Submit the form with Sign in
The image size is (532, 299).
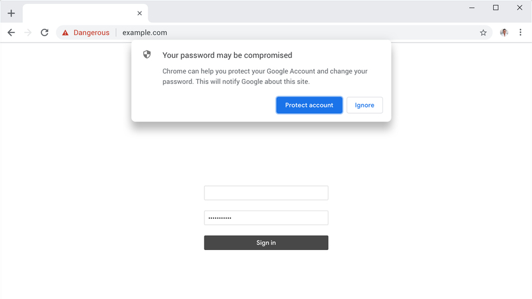click(266, 242)
